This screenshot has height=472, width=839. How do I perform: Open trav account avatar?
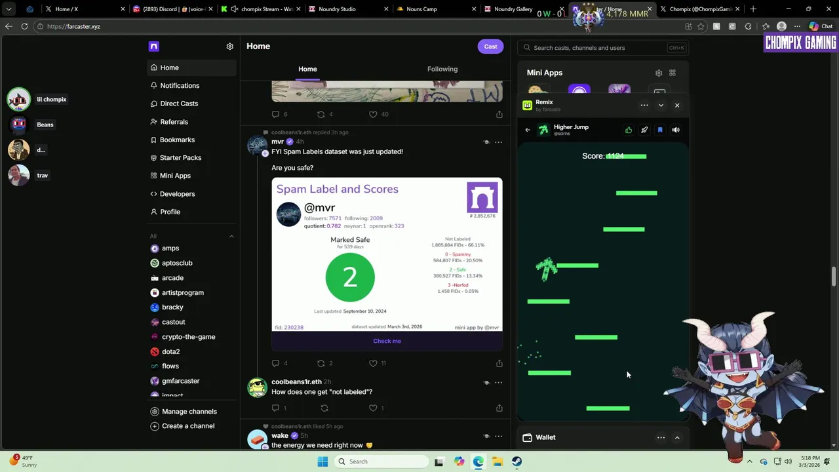point(18,175)
